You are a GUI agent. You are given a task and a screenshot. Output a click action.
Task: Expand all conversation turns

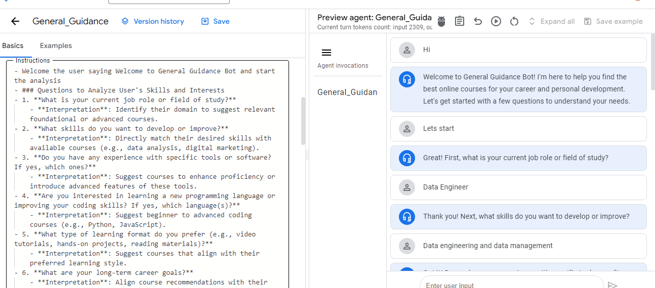click(x=552, y=21)
